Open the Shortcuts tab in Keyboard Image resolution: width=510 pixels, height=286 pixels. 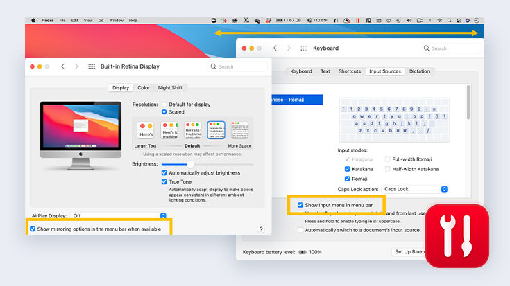coord(349,71)
